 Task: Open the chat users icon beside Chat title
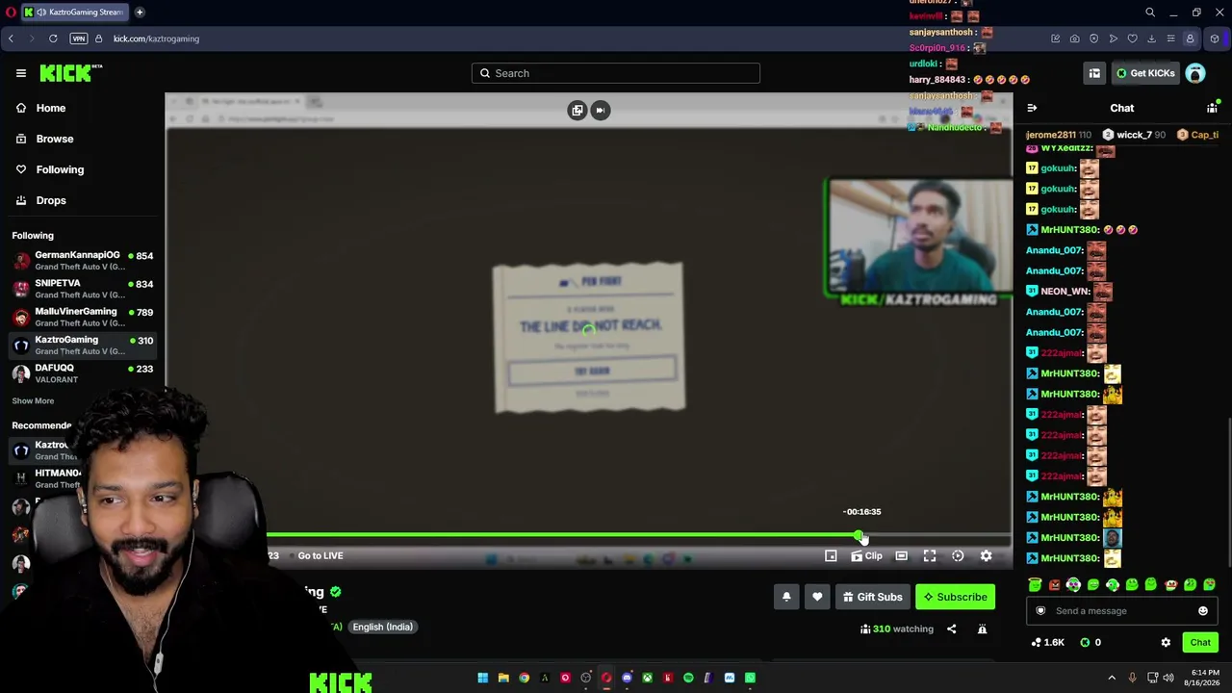[1212, 108]
